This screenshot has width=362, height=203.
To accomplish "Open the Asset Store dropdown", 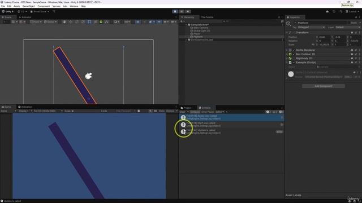I will pos(40,11).
